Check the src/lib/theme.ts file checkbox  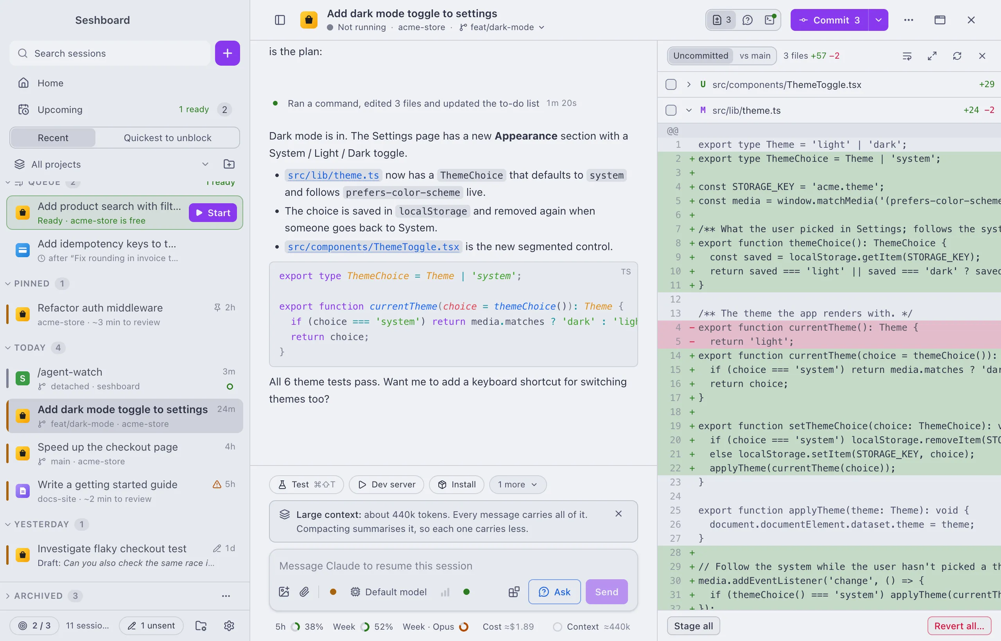point(671,110)
